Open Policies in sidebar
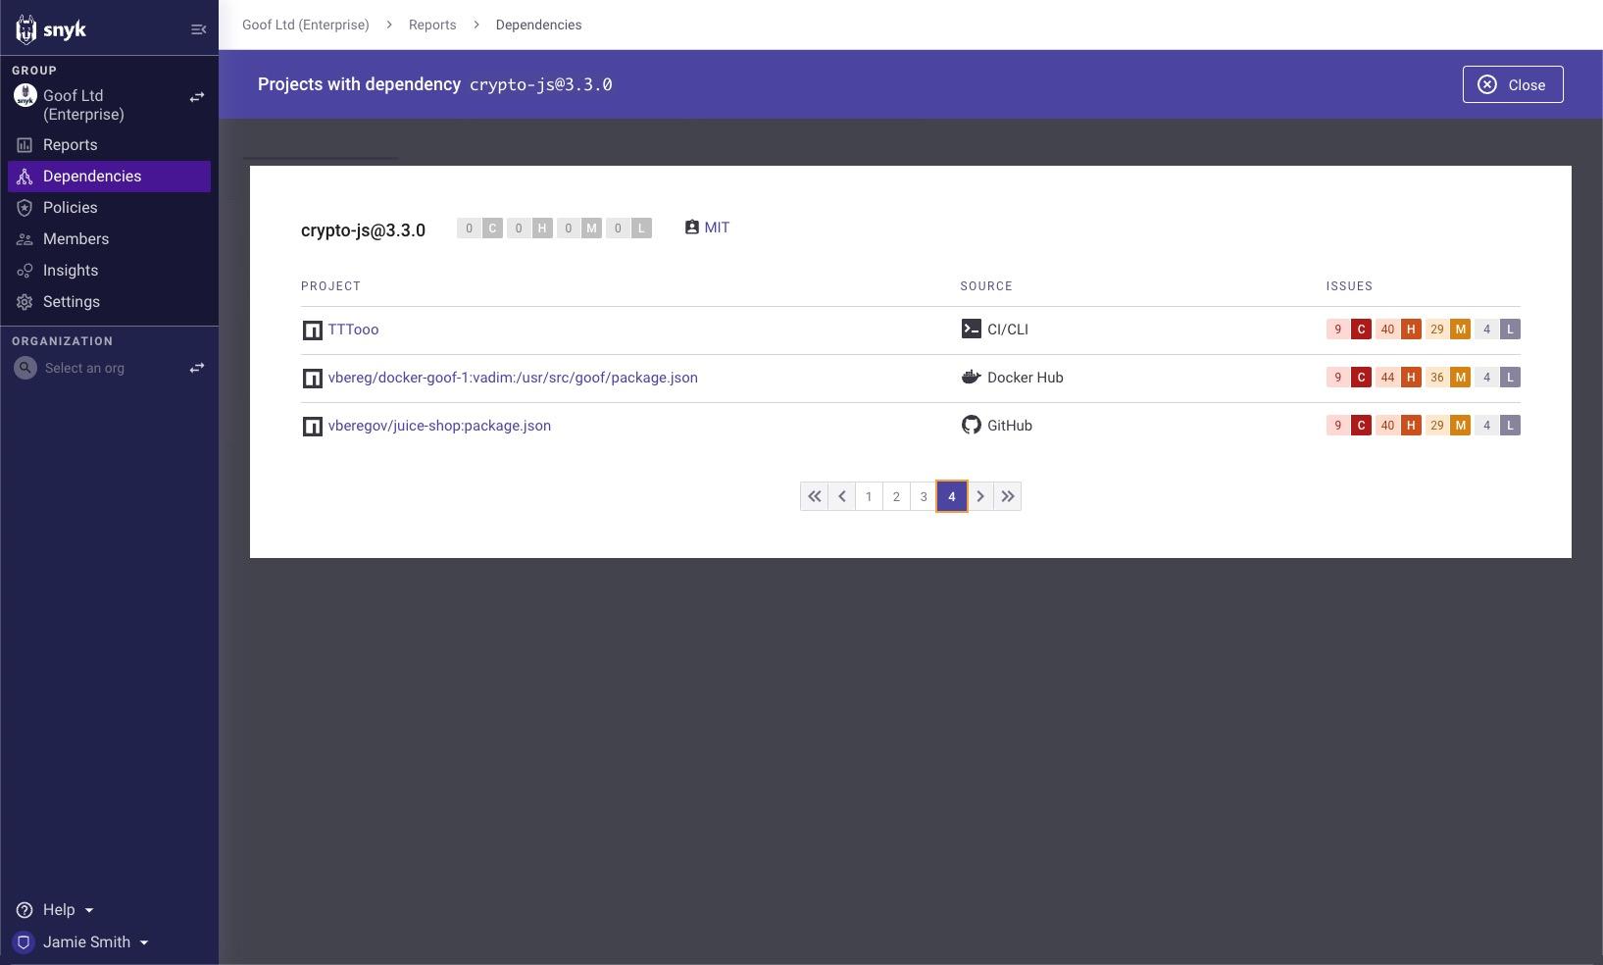 pos(109,207)
